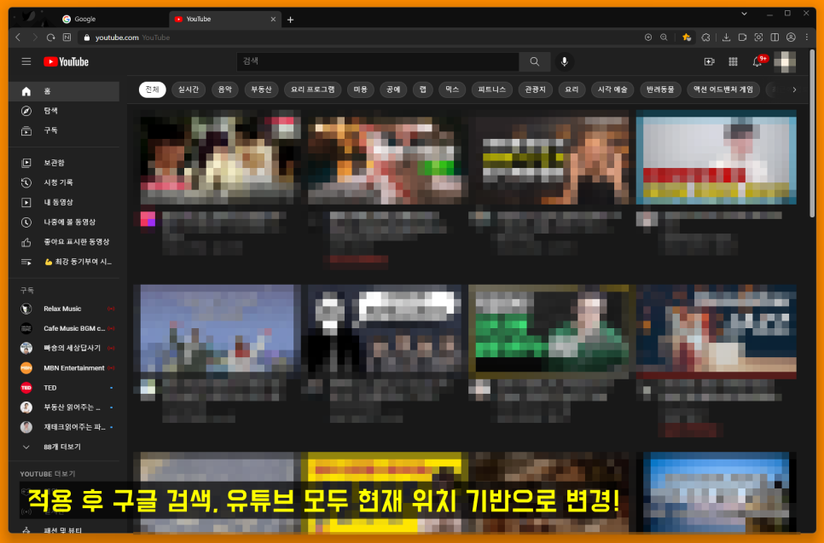Screen dimensions: 824x543
Task: Open a new browser tab
Action: pyautogui.click(x=290, y=20)
